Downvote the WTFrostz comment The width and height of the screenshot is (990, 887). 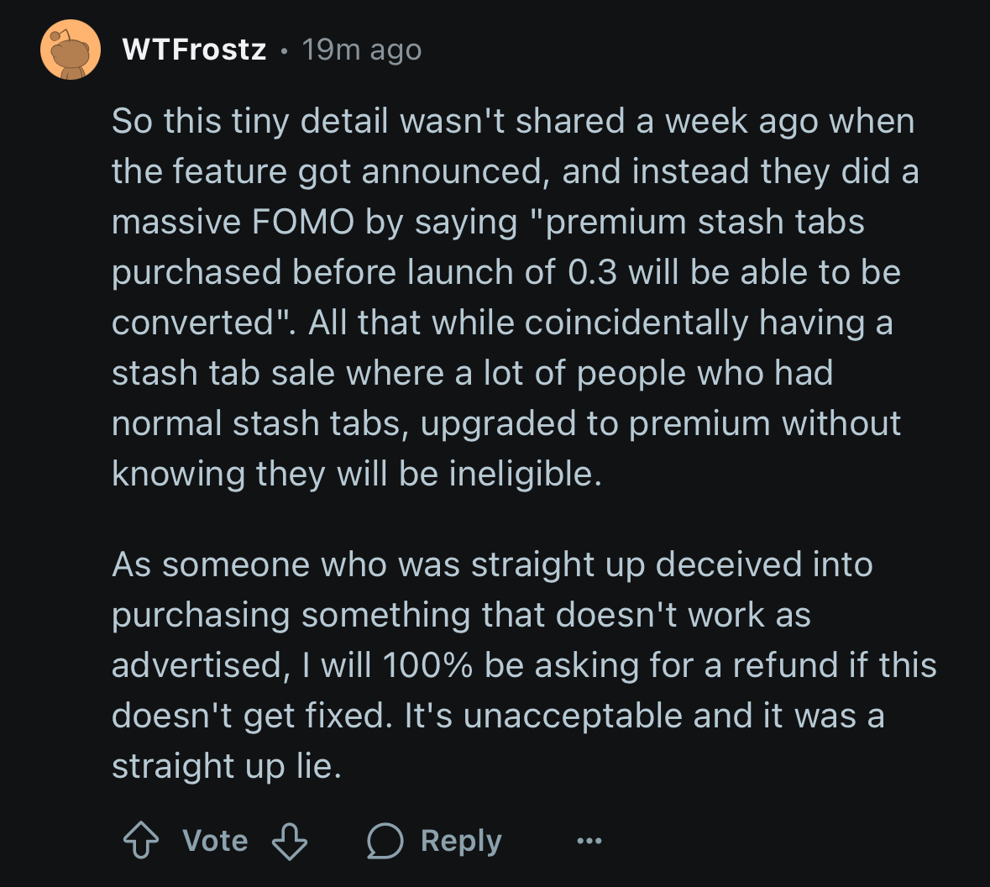tap(289, 840)
